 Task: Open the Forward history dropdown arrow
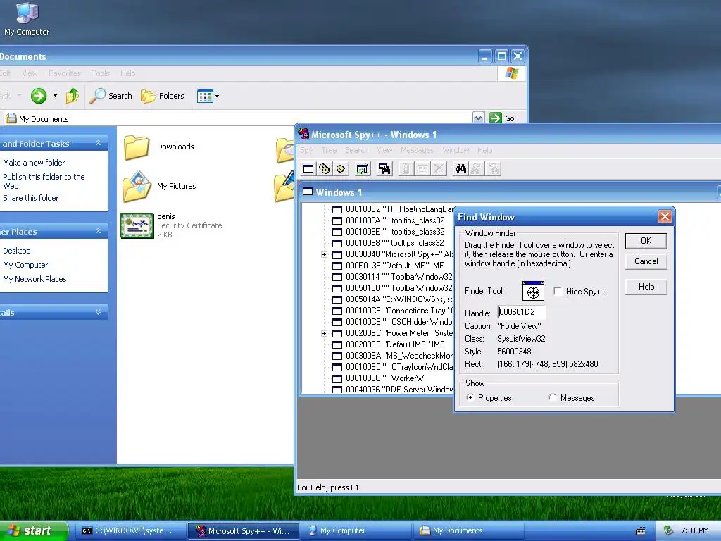(x=55, y=96)
